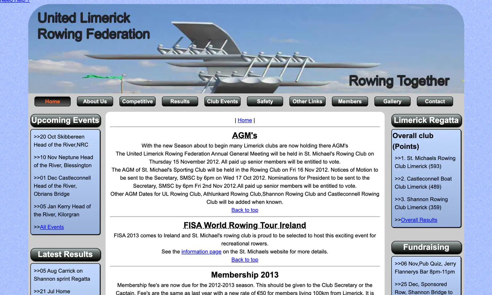This screenshot has width=492, height=295.
Task: Click Back to top under AGM's
Action: [x=245, y=210]
